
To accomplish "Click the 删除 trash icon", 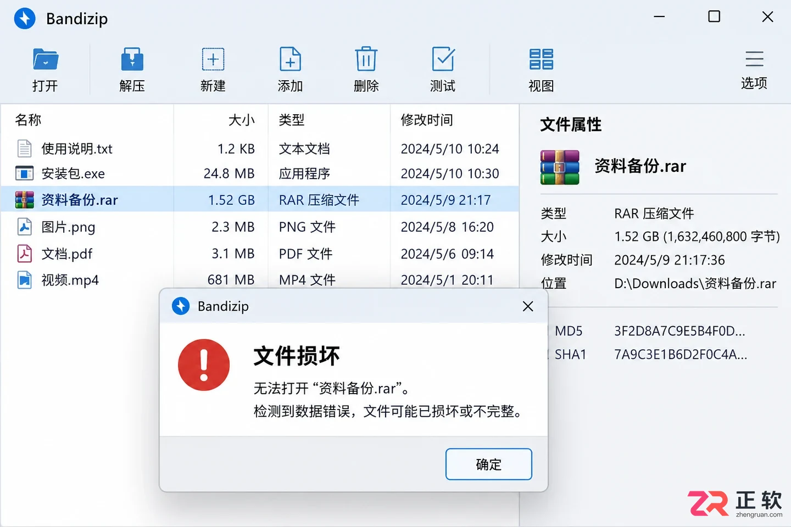I will pyautogui.click(x=366, y=59).
